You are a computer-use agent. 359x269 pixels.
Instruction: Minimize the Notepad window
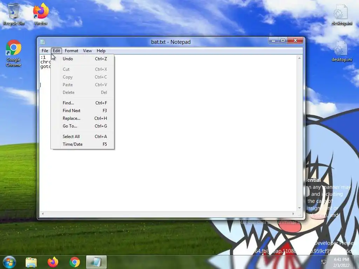click(273, 41)
